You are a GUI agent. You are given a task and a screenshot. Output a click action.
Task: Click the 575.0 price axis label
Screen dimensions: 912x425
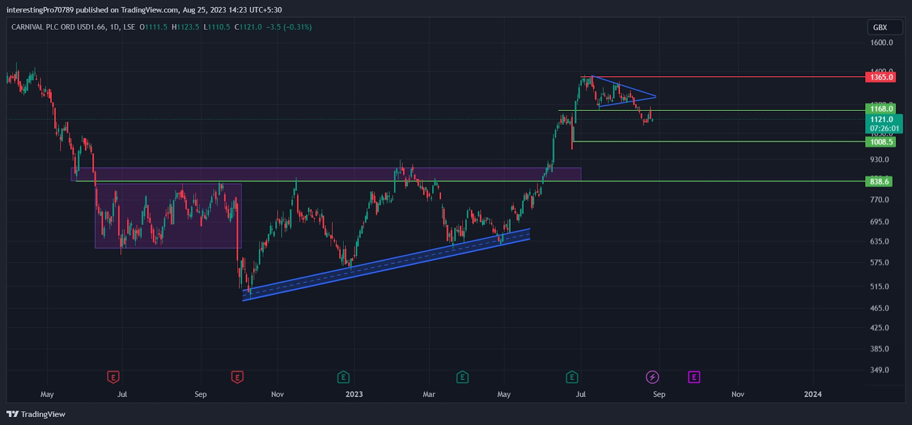pos(880,263)
